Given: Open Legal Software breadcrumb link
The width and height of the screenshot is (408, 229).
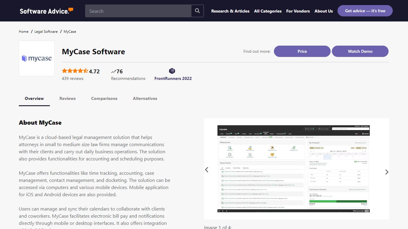Looking at the screenshot, I should (x=46, y=31).
